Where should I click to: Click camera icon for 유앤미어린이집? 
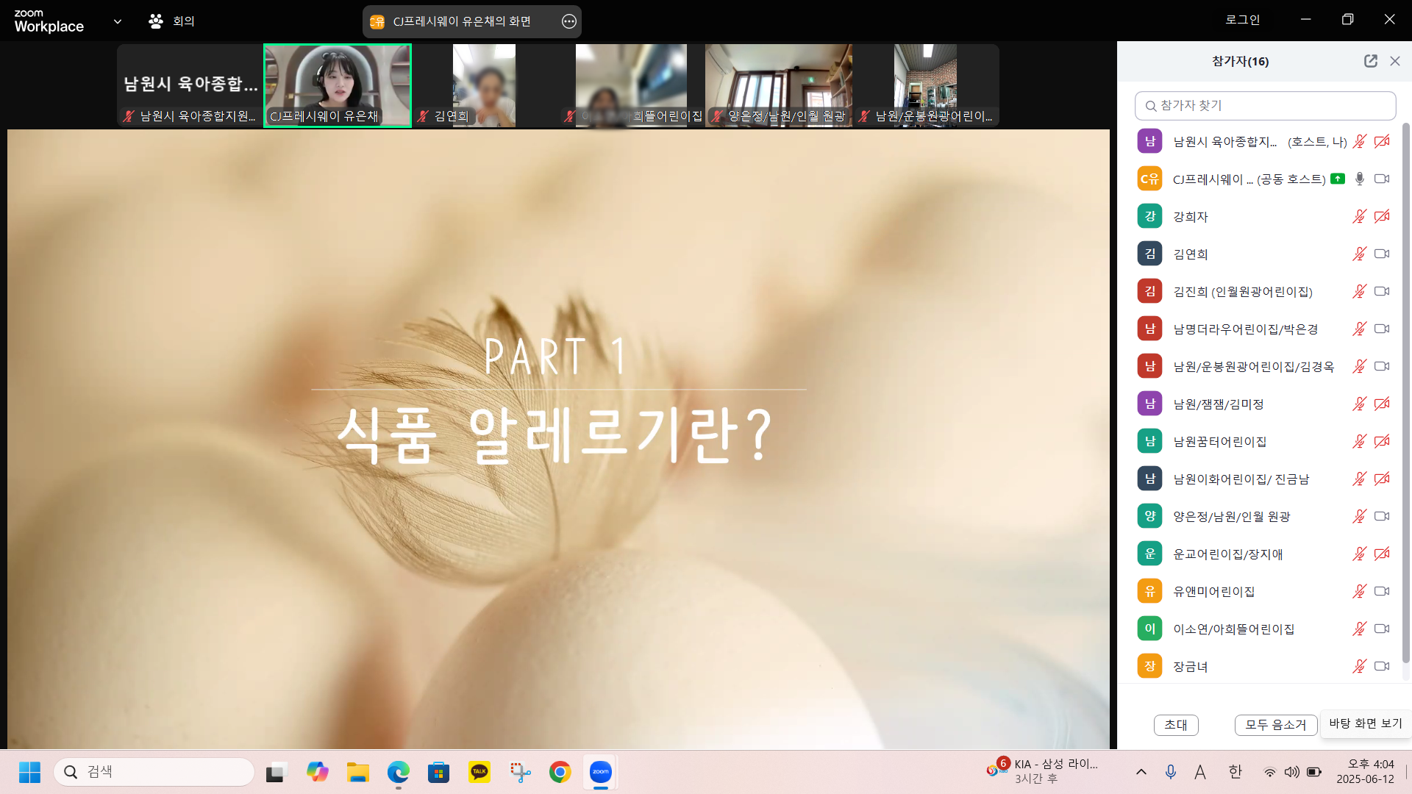[x=1382, y=592]
